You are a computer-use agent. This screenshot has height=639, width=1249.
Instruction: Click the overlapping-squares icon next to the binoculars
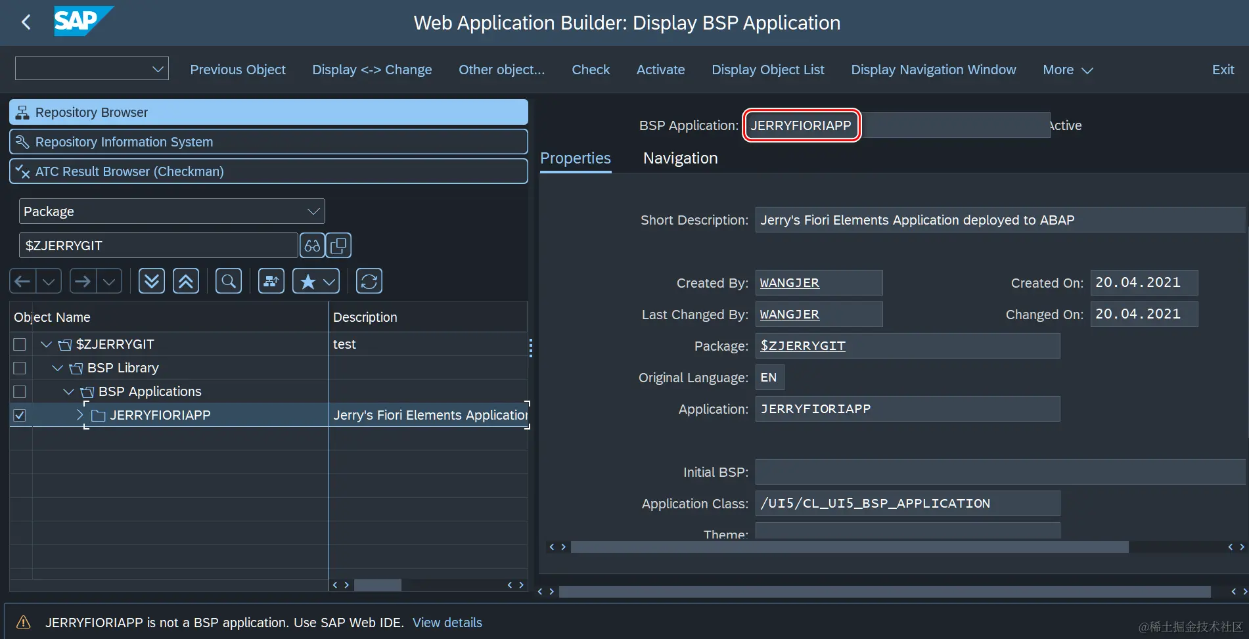click(338, 246)
